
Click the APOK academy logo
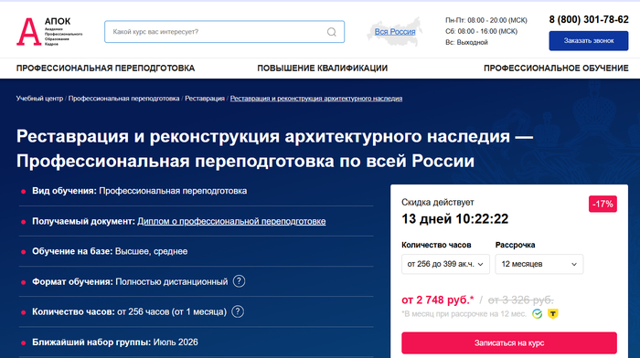[x=49, y=31]
